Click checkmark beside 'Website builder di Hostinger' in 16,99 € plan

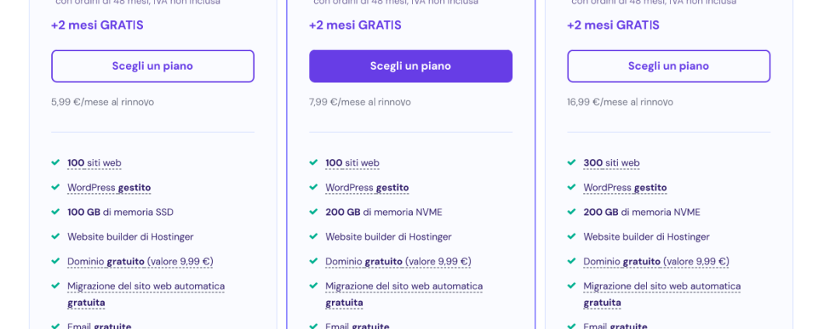click(x=571, y=237)
